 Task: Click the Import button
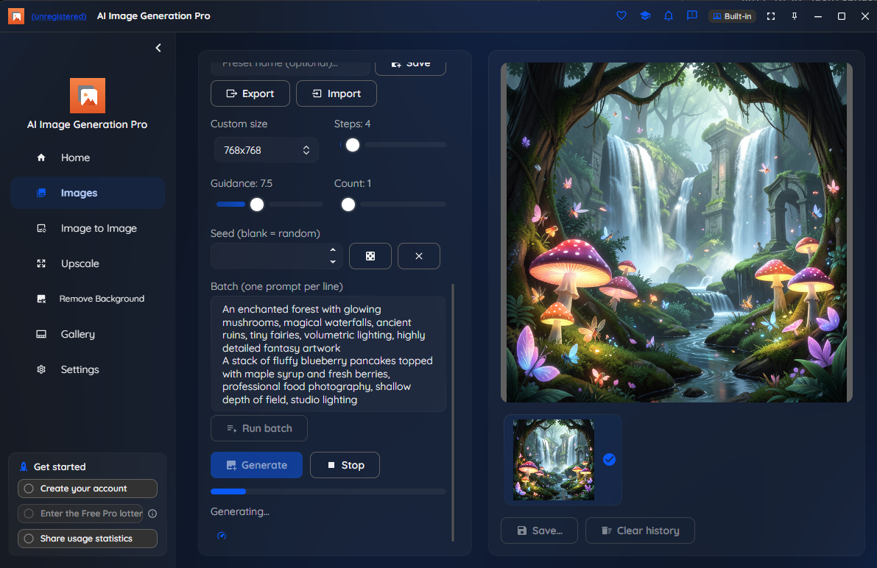[336, 93]
